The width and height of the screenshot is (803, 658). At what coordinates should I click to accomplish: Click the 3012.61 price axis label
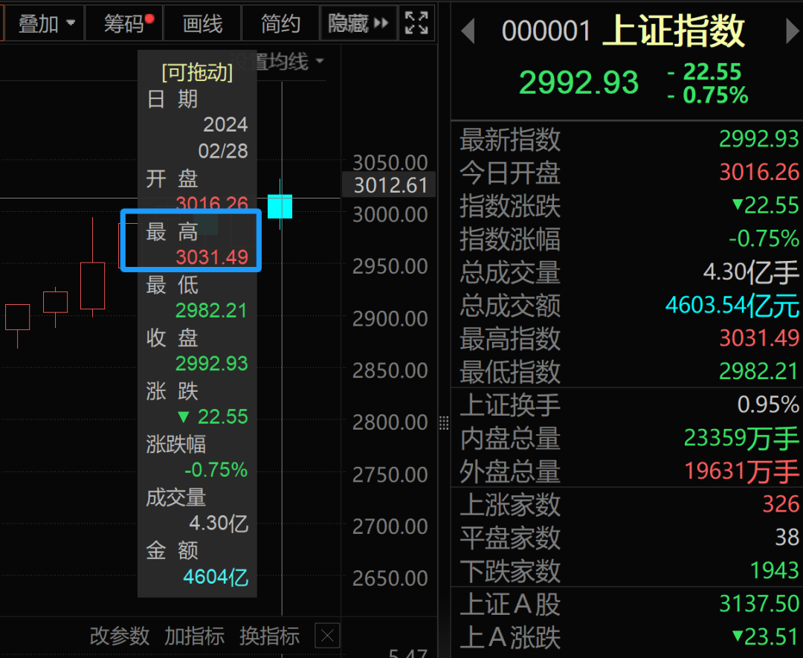390,185
